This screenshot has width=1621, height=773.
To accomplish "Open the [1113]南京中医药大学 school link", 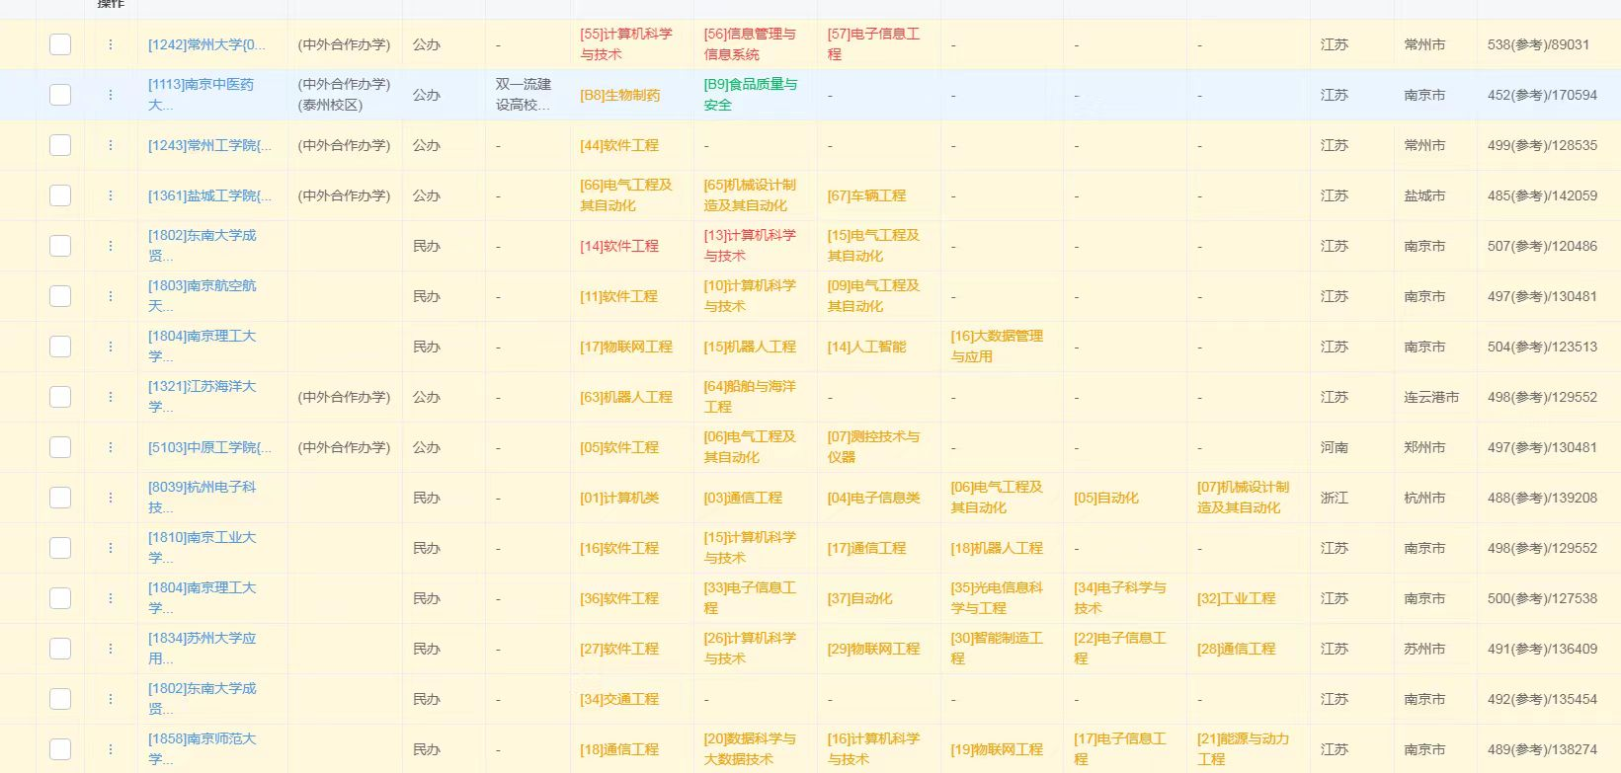I will click(201, 95).
